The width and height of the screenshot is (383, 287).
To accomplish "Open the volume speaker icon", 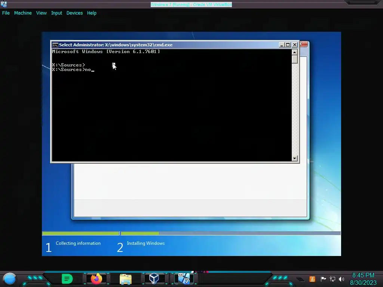I will [x=341, y=279].
